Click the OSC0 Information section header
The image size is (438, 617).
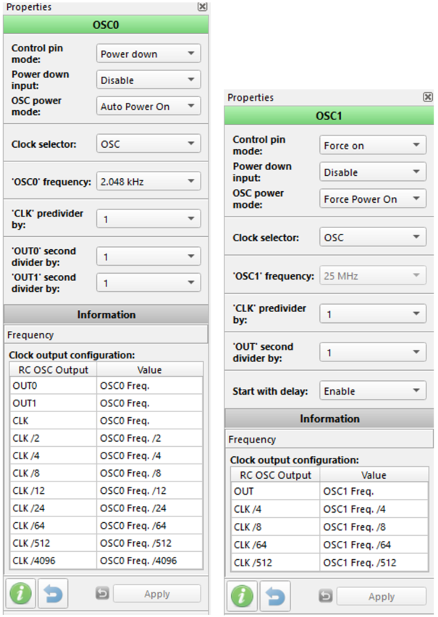pos(106,314)
